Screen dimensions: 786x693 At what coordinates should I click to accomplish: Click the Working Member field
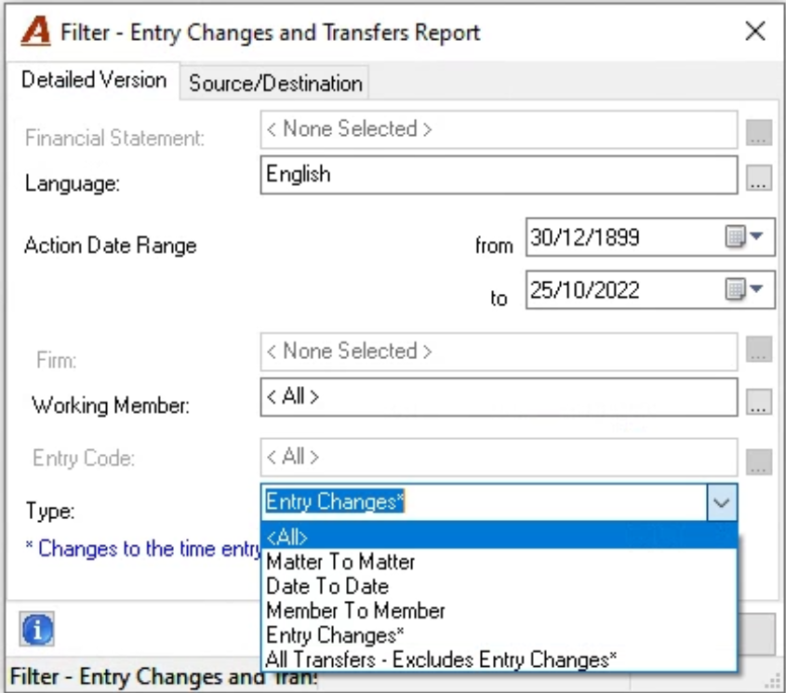(x=499, y=397)
